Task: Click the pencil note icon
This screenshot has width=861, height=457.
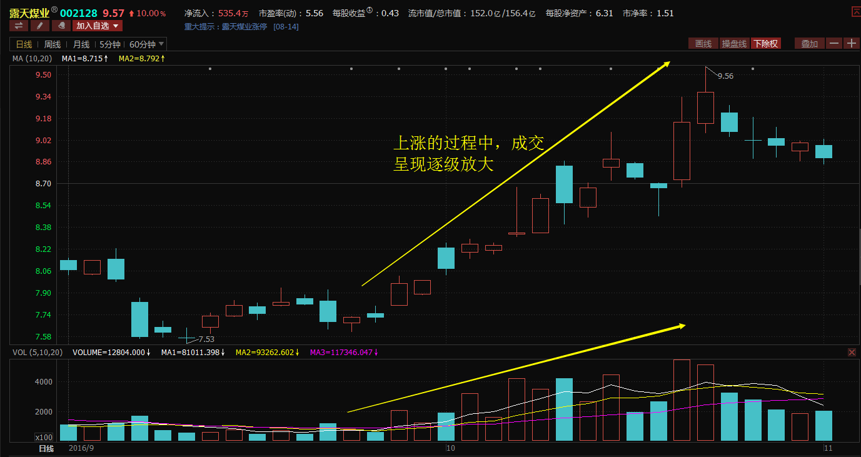Action: pos(39,26)
